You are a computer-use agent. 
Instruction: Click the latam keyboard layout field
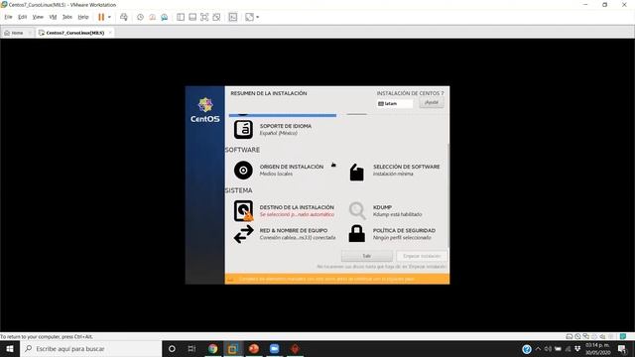(x=395, y=103)
